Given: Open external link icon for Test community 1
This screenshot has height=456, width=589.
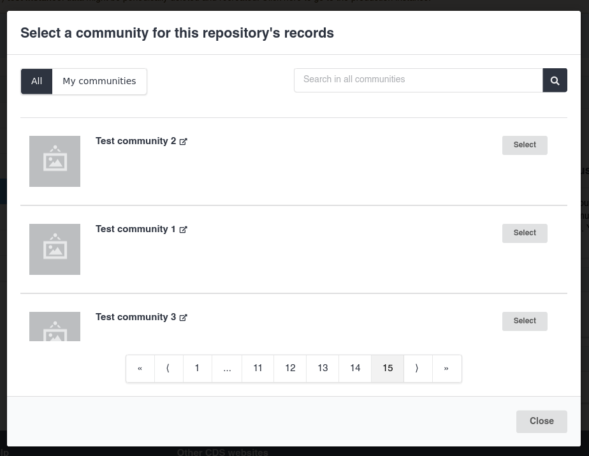Looking at the screenshot, I should [x=184, y=230].
